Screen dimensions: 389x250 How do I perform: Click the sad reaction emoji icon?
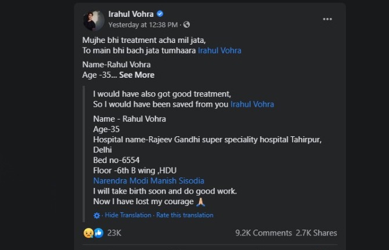click(x=88, y=233)
